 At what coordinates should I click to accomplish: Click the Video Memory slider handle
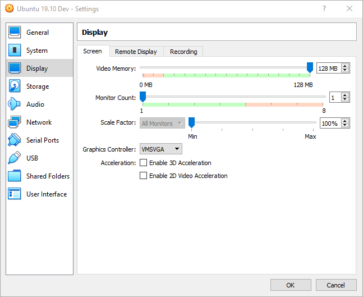coord(310,67)
